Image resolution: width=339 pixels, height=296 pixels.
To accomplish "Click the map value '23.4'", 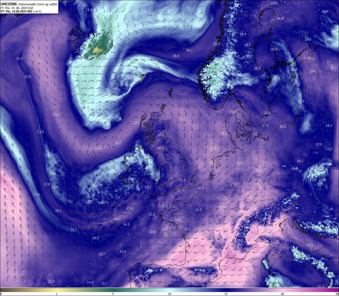I will click(313, 71).
